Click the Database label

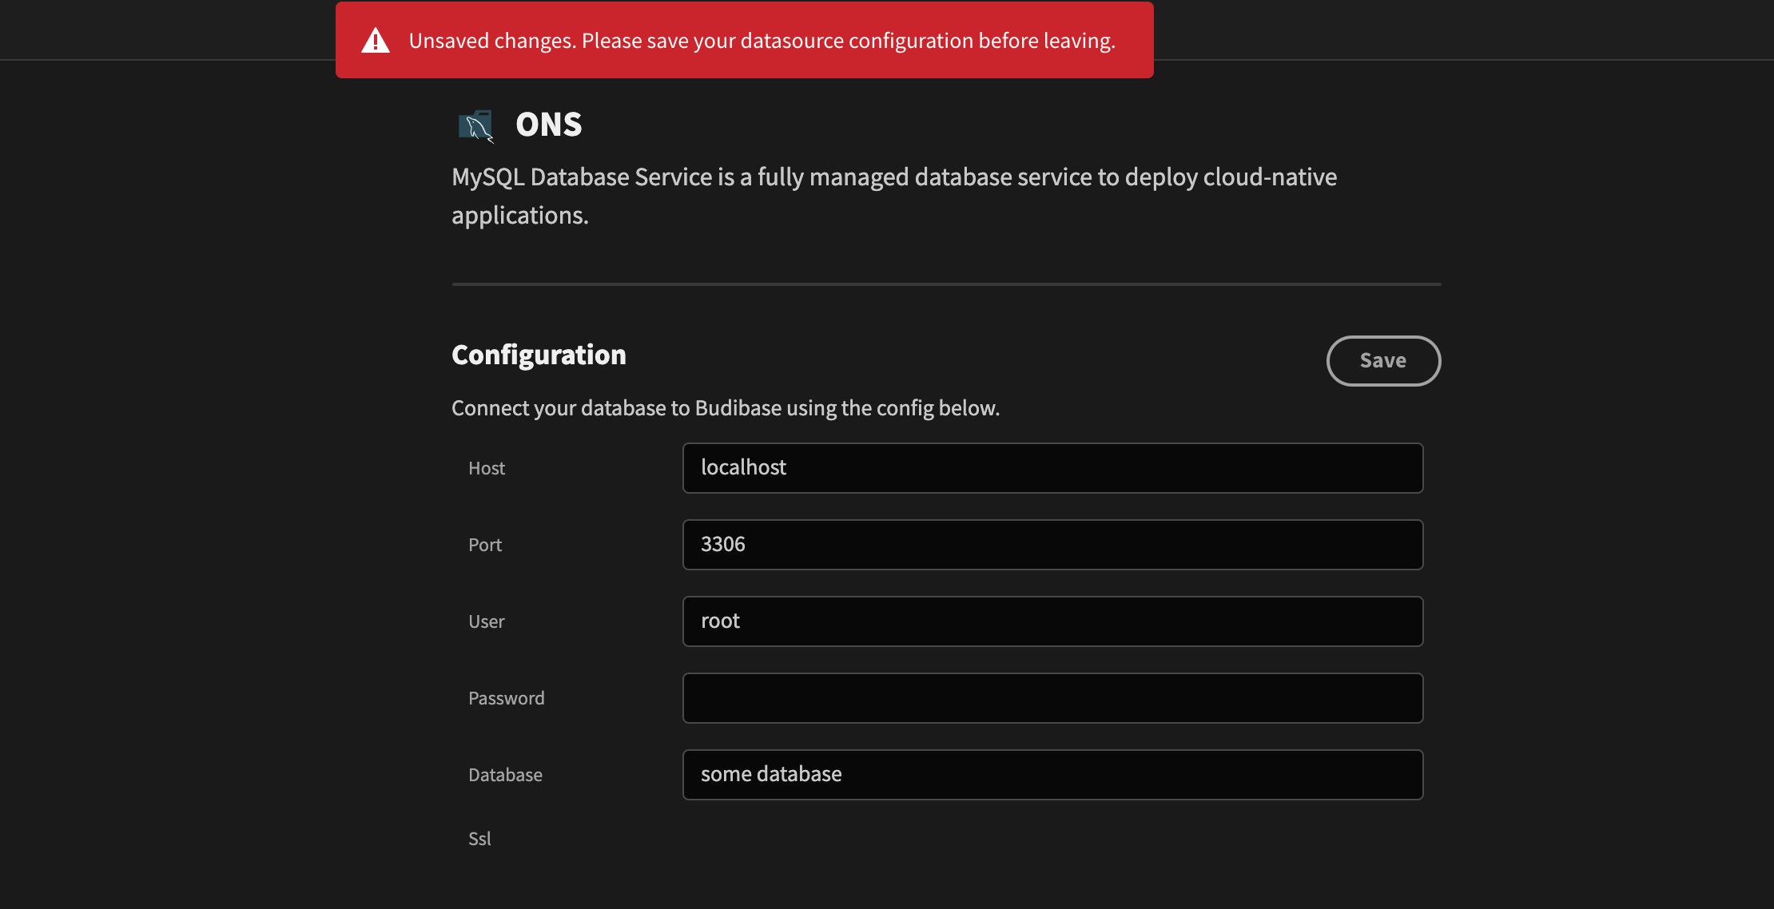tap(505, 775)
